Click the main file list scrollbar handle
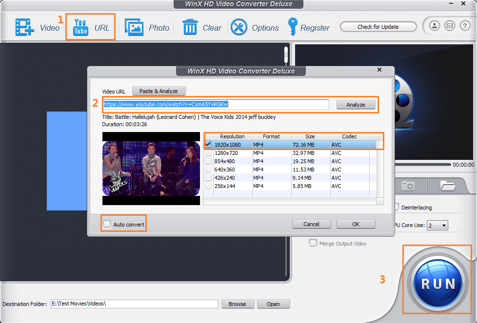The image size is (477, 323). pyautogui.click(x=286, y=55)
